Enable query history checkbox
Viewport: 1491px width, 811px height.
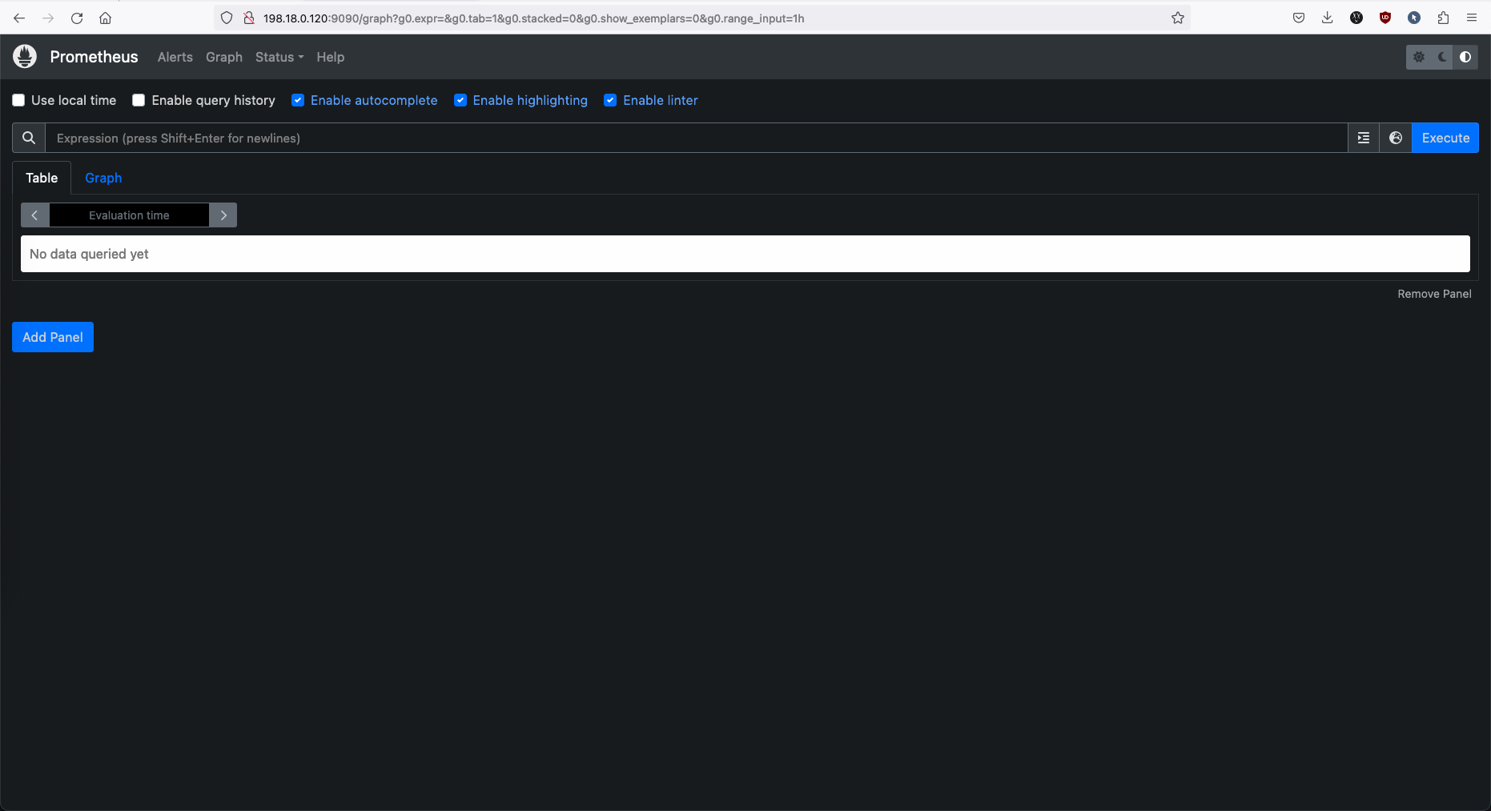(139, 100)
